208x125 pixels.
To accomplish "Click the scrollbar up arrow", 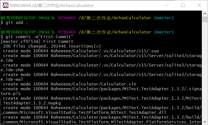I will (x=205, y=13).
